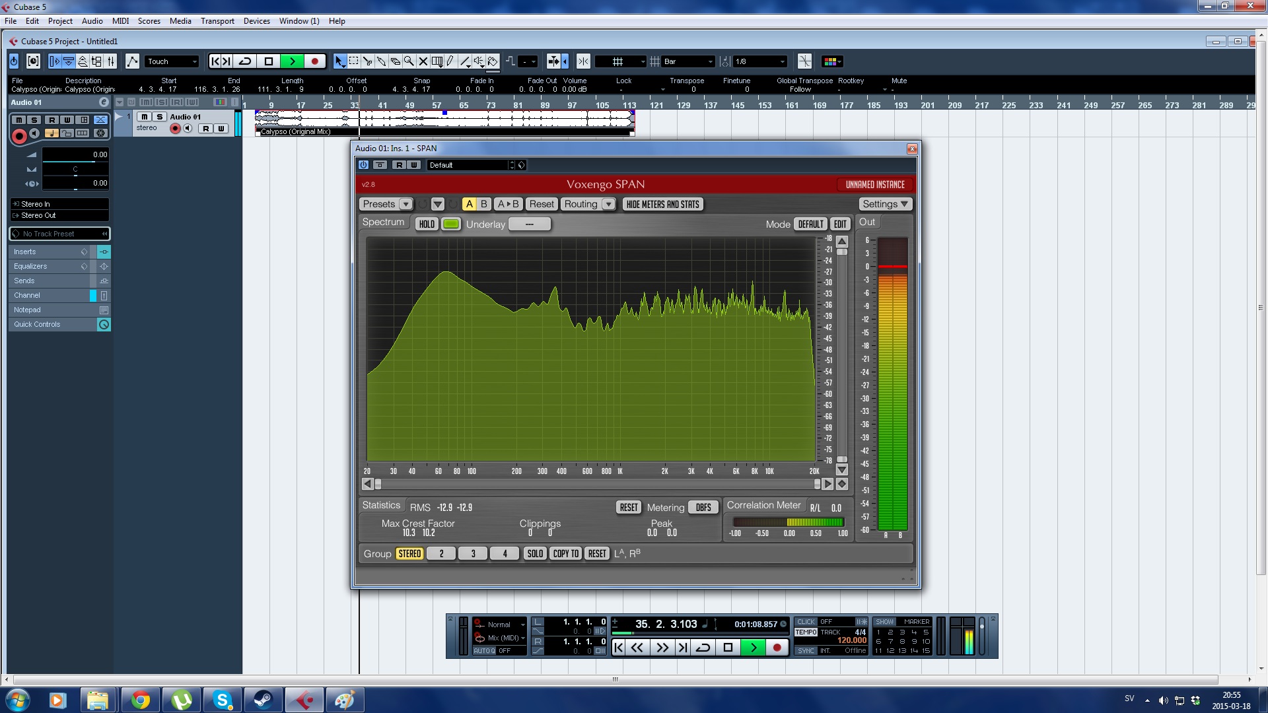Toggle record enable on Audio 01 track
Screen dimensions: 1268x713
[175, 129]
